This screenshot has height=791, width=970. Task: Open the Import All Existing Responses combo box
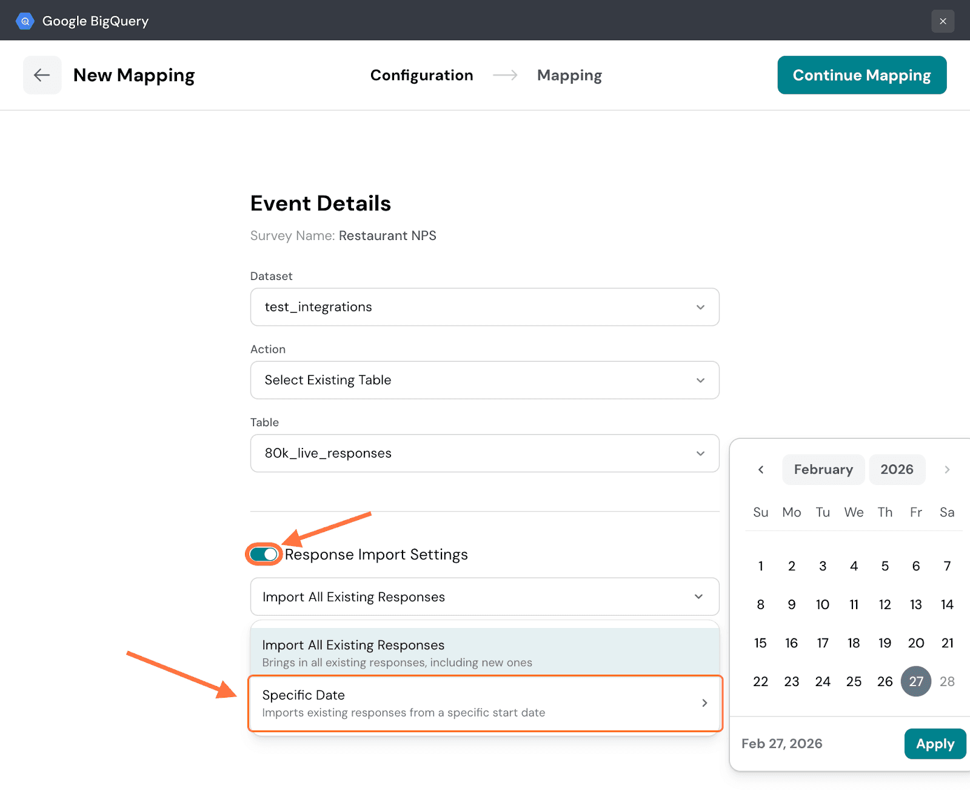click(x=484, y=597)
